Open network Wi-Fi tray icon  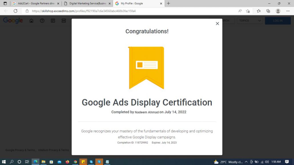click(x=262, y=162)
